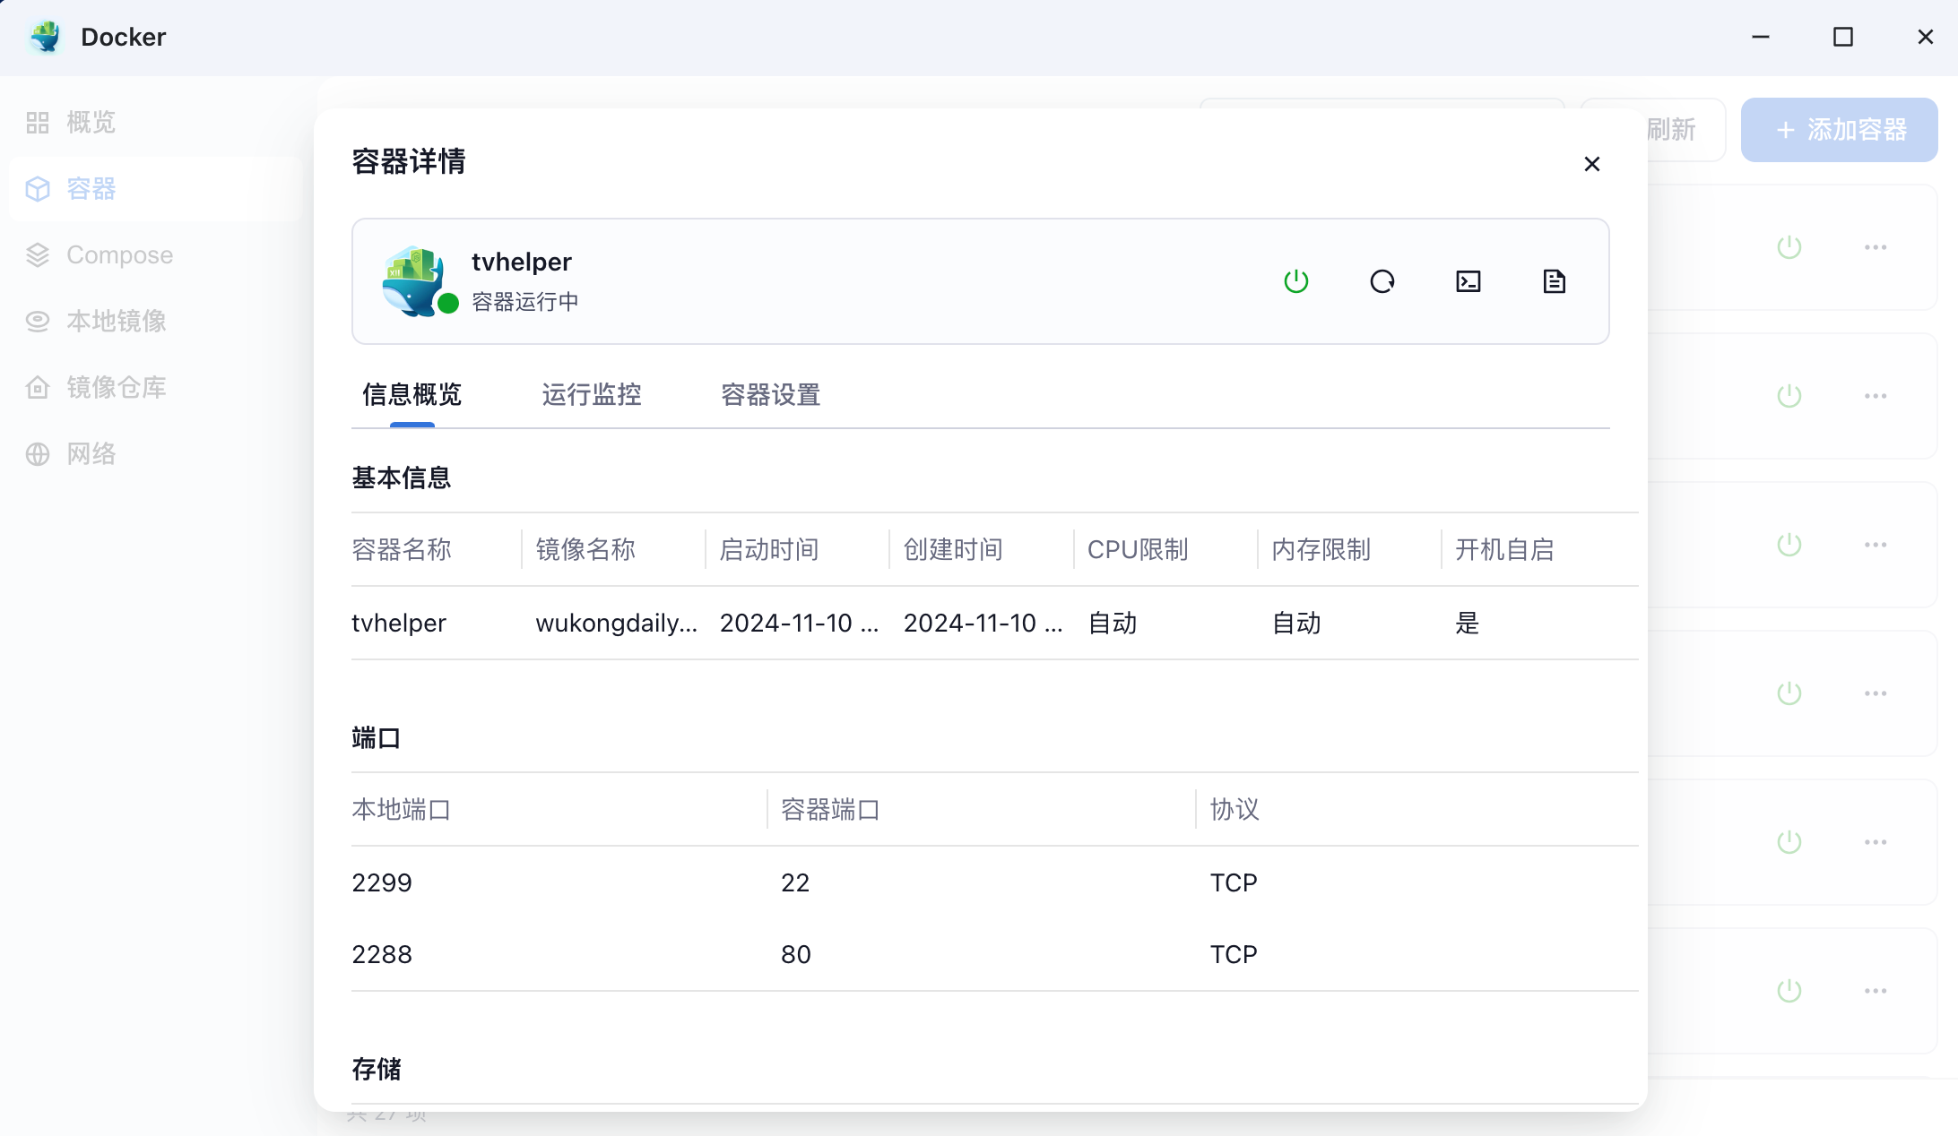
Task: Click the 镜像名称 column header
Action: [x=585, y=549]
